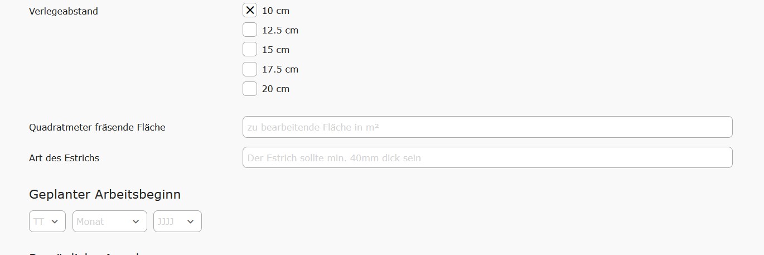
Task: Uncheck the 10 cm Verlegeabstand checkbox
Action: pos(250,11)
